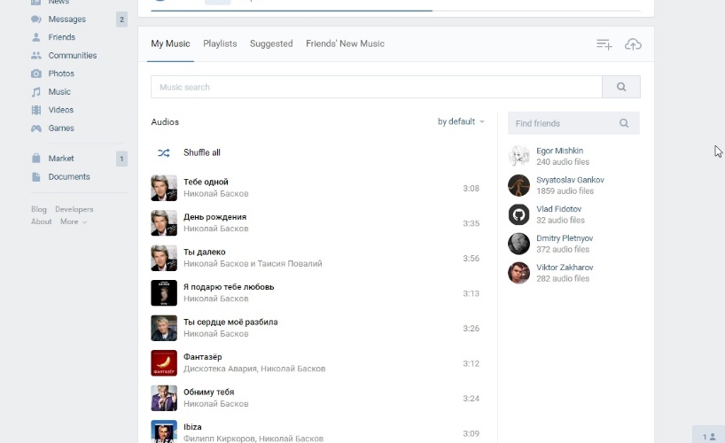Screen dimensions: 725x443
Task: Open Photos in the left sidebar
Action: pos(61,74)
